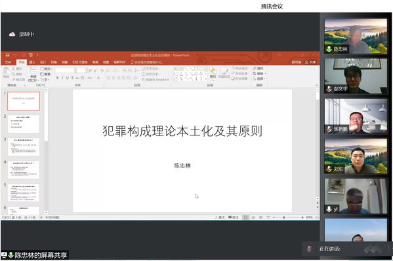Toggle the muted microphone icon beside 正在讲话
Image resolution: width=393 pixels, height=261 pixels.
click(x=309, y=249)
